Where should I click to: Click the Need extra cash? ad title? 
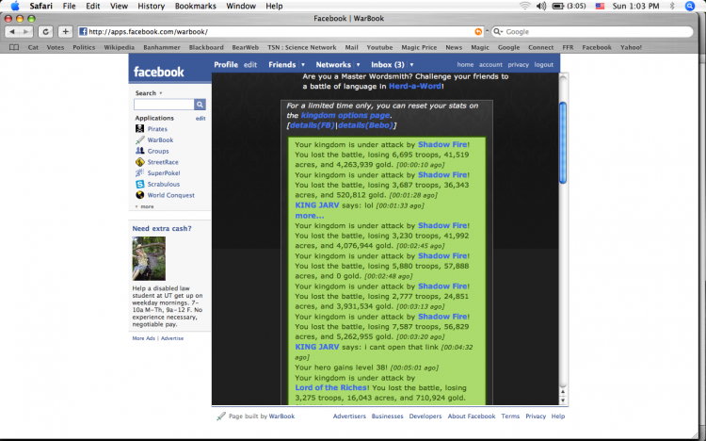click(162, 229)
